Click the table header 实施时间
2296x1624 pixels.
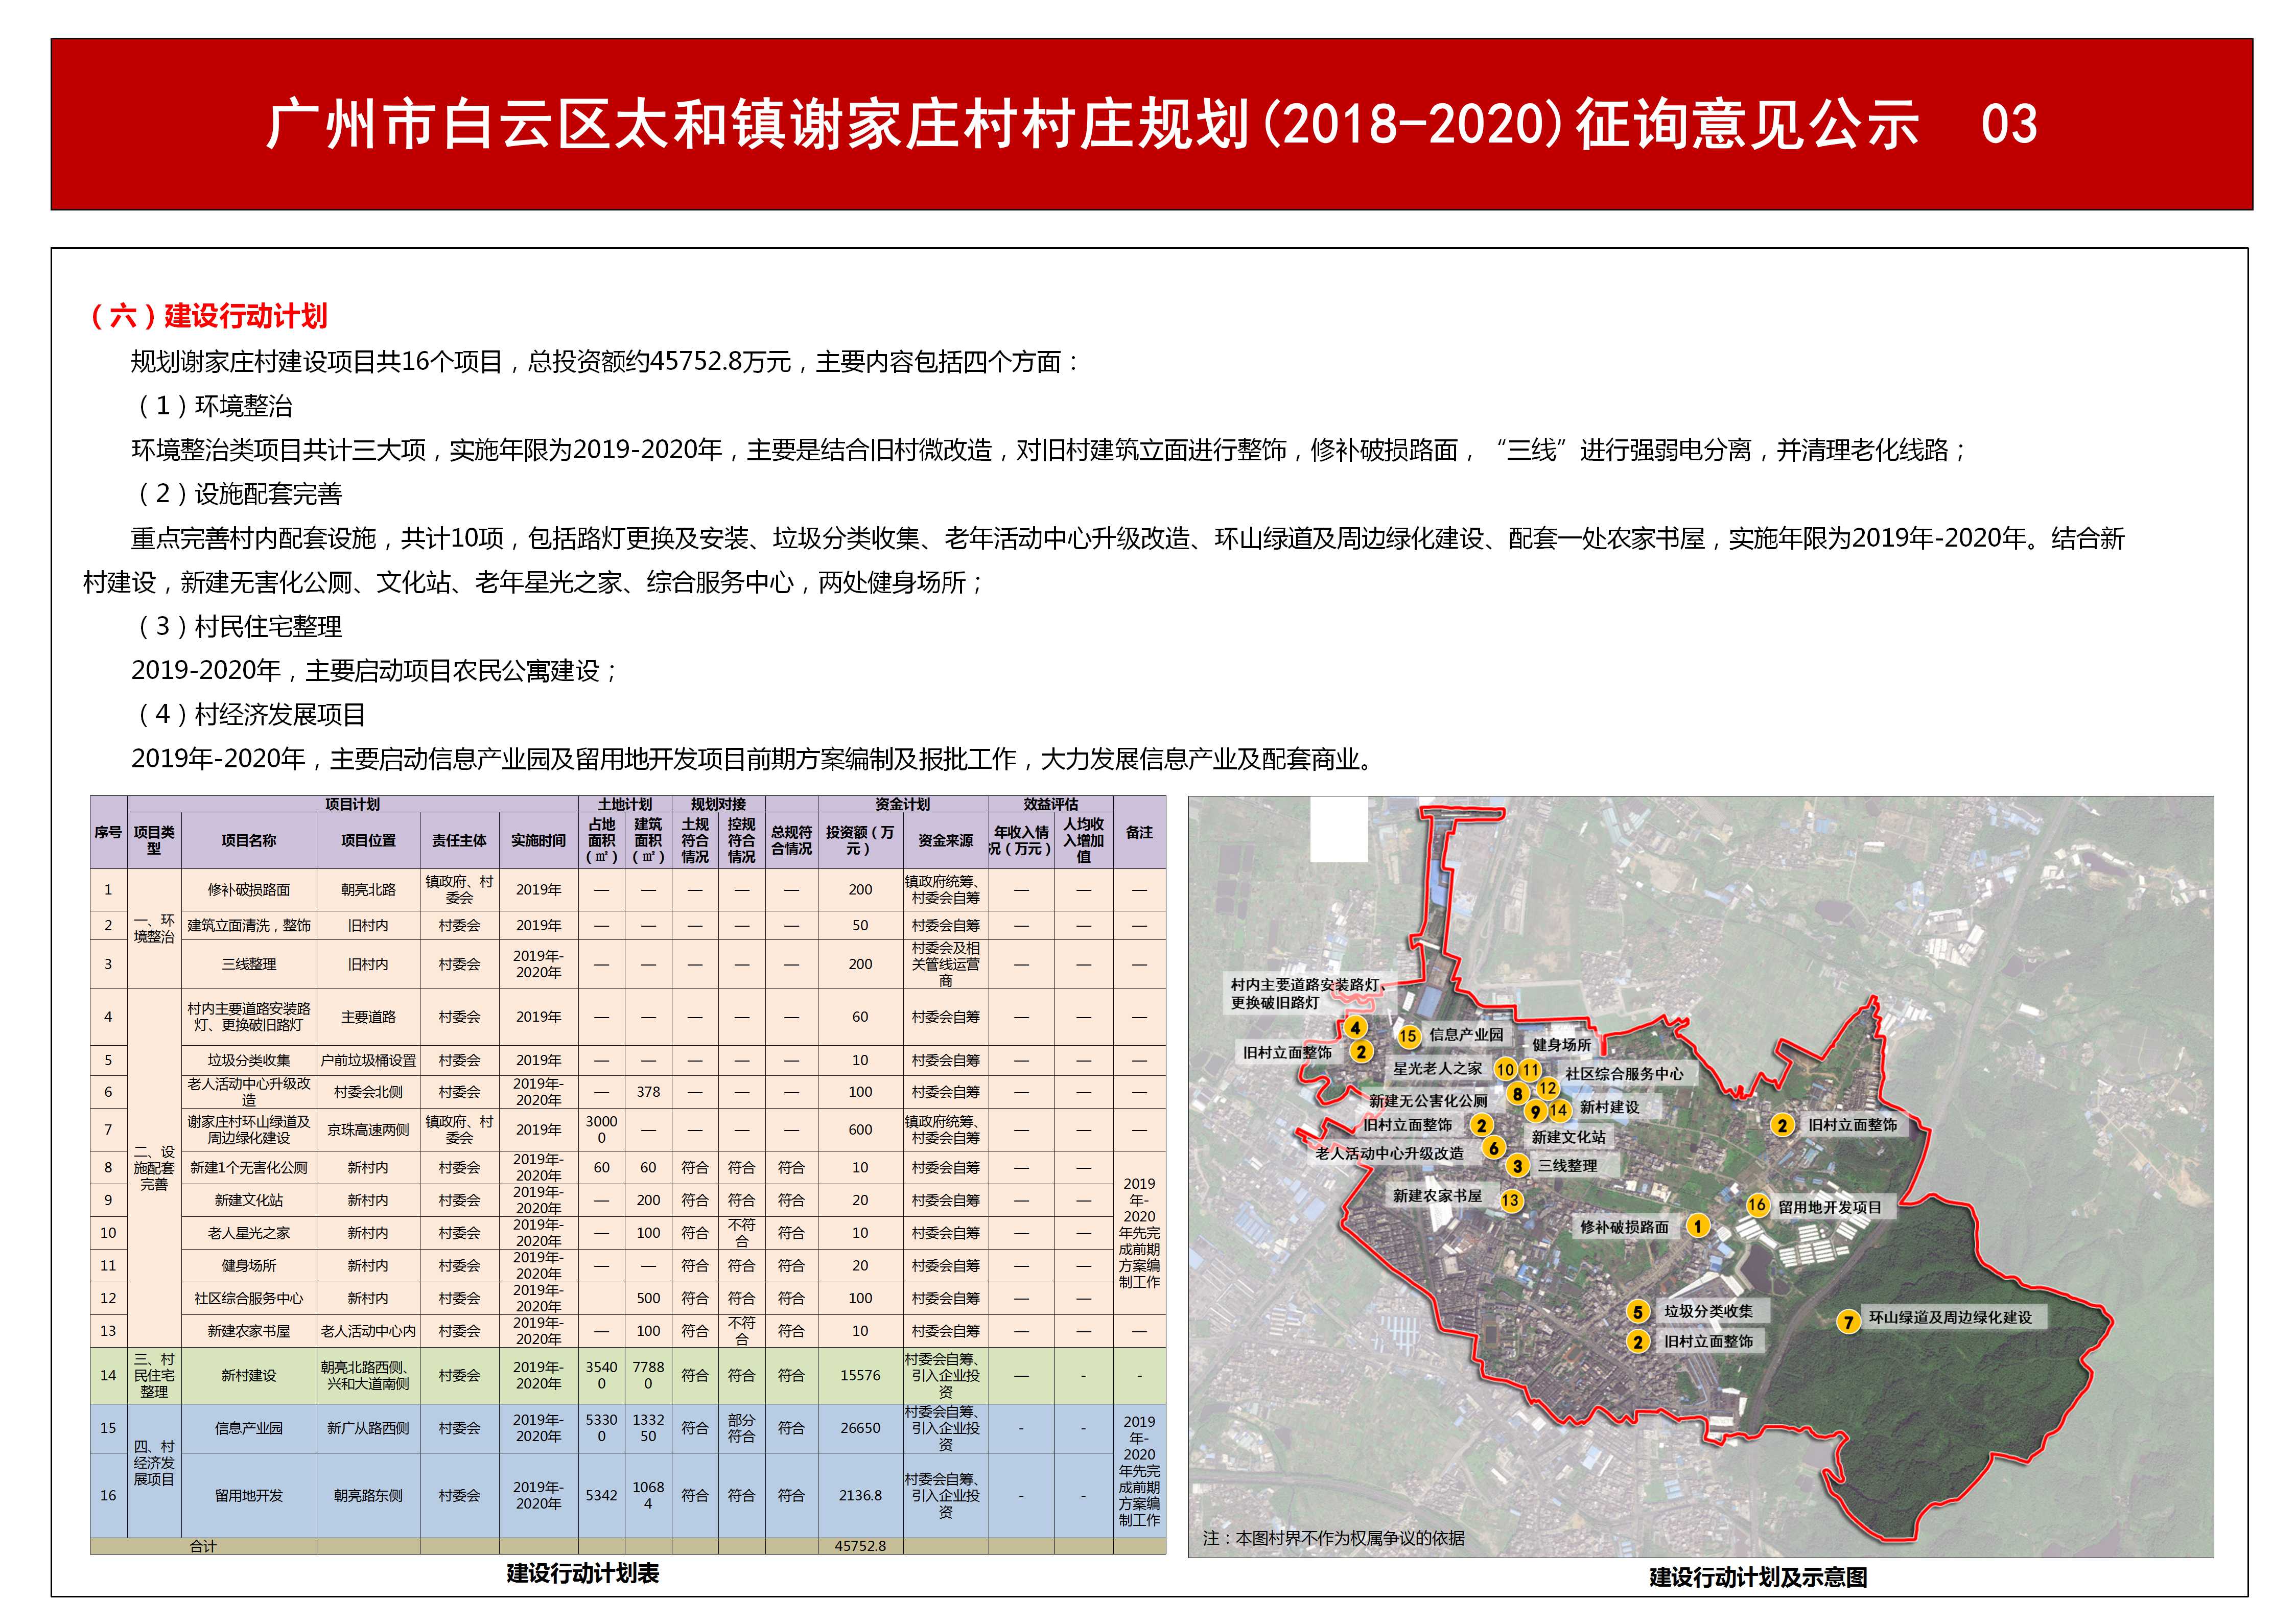click(x=538, y=841)
